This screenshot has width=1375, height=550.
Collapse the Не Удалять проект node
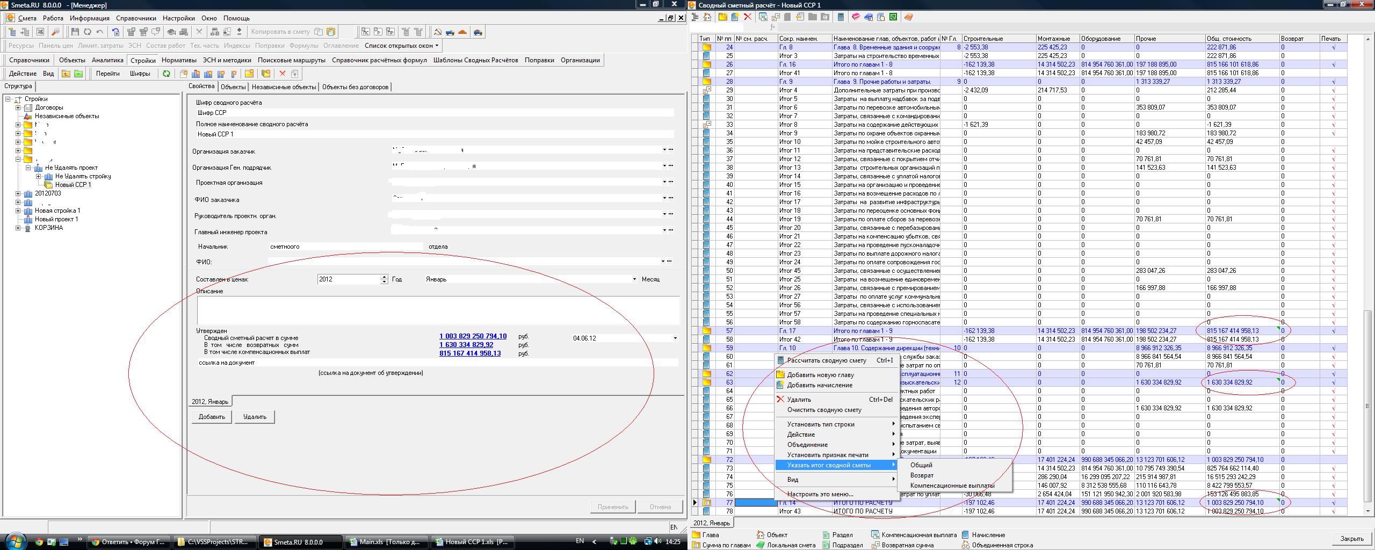click(x=28, y=168)
